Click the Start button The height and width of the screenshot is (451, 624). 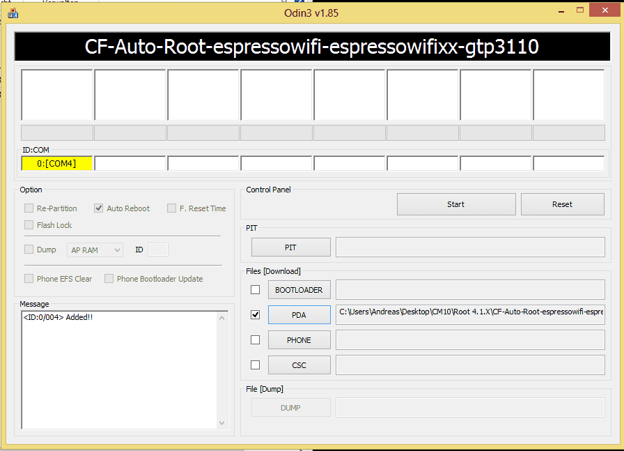(456, 204)
